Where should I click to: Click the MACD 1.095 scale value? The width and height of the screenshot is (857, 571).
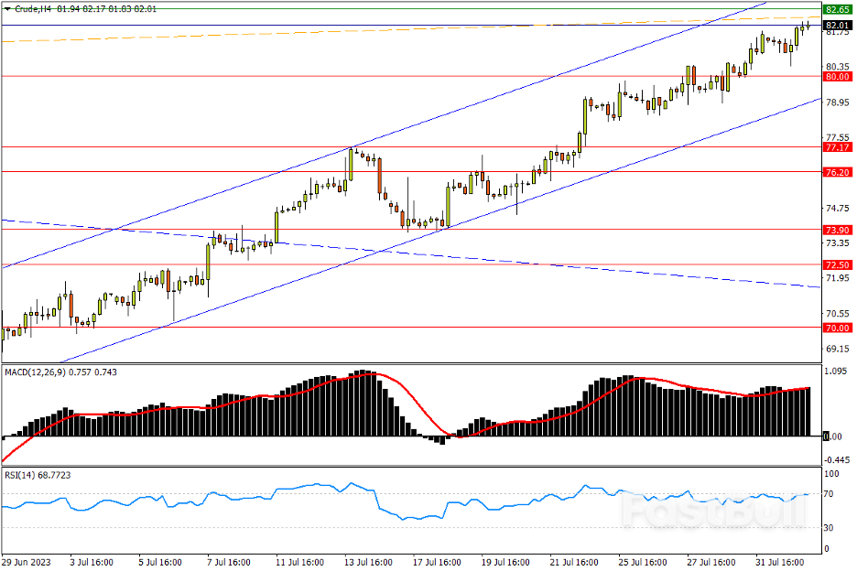coord(834,372)
